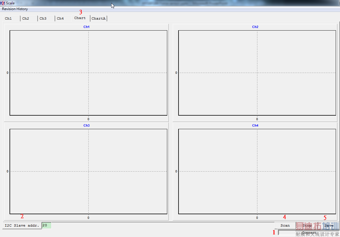Click inside the Ch1 chart plot area
The width and height of the screenshot is (340, 237).
click(x=88, y=73)
